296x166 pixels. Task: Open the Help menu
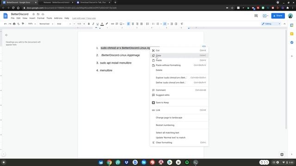coord(67,18)
